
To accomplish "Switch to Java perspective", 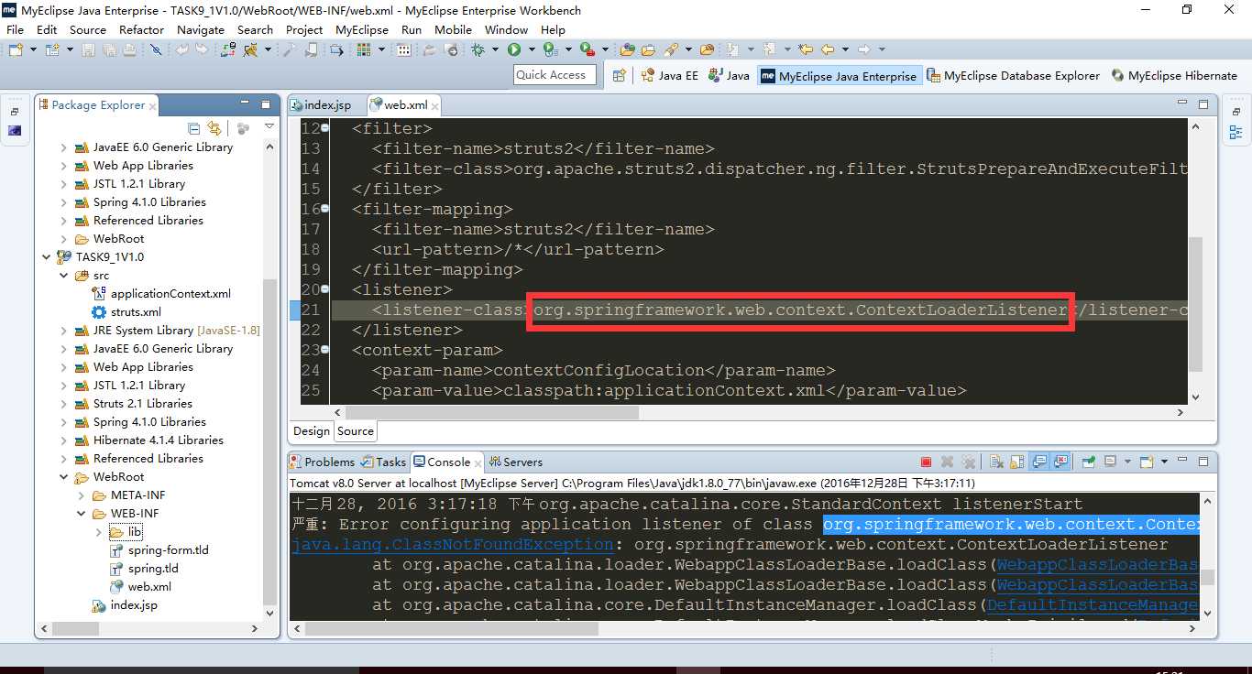I will tap(730, 76).
